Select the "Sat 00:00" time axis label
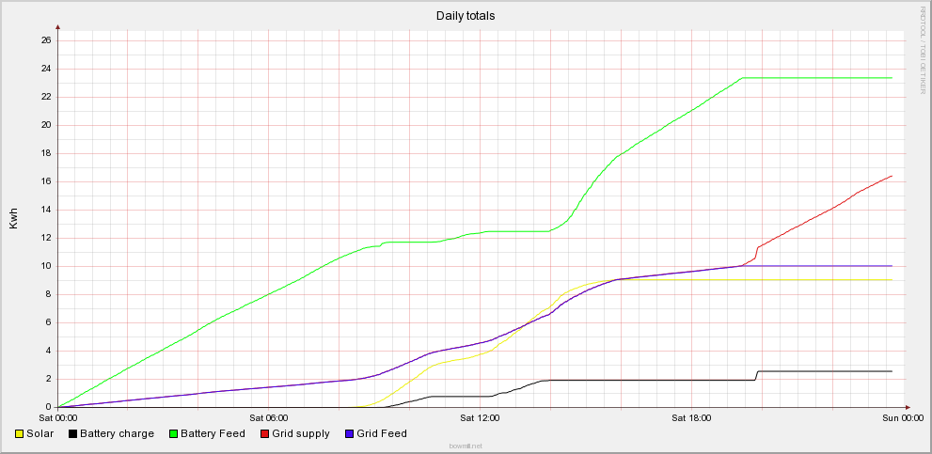The image size is (932, 454). 58,416
